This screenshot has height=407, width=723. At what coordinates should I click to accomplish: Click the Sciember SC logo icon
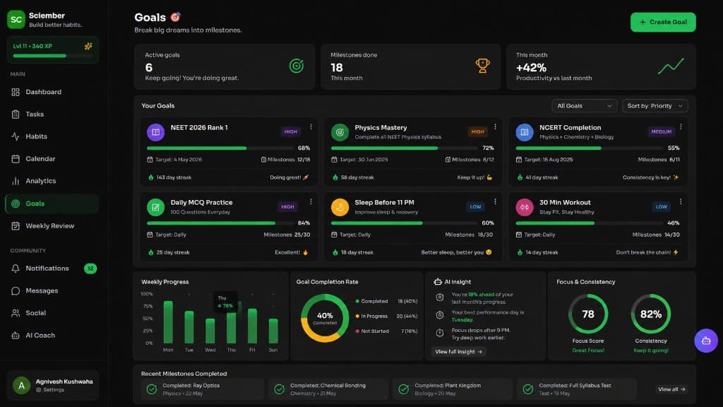click(x=16, y=19)
